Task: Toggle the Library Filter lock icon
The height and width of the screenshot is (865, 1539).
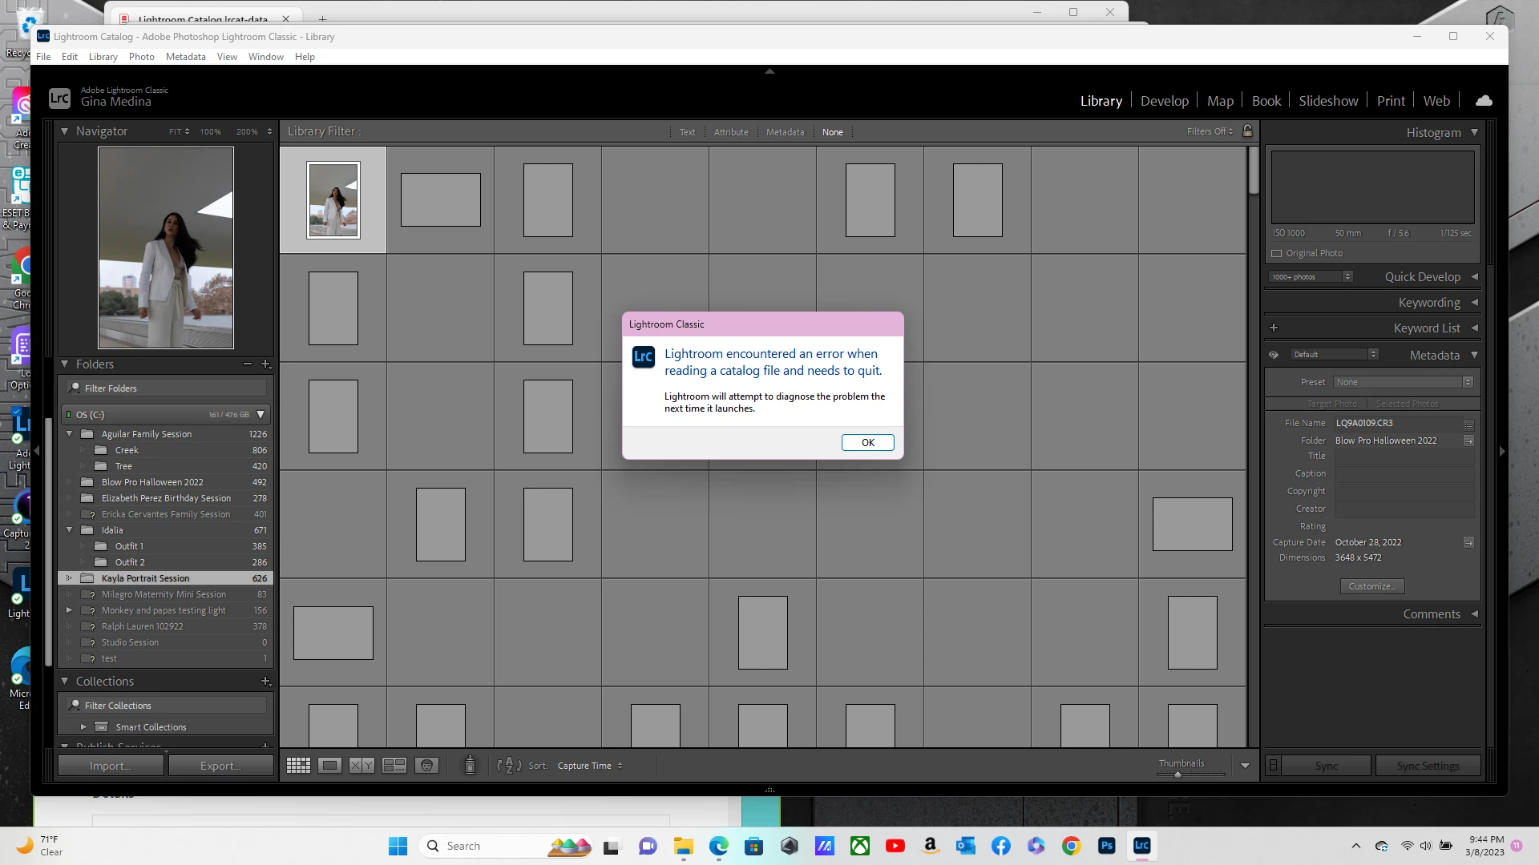Action: point(1247,131)
